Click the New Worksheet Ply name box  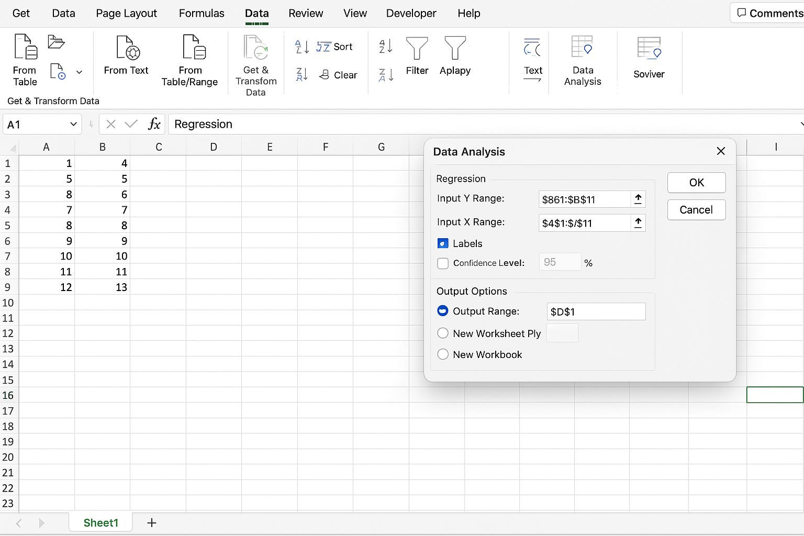point(562,333)
